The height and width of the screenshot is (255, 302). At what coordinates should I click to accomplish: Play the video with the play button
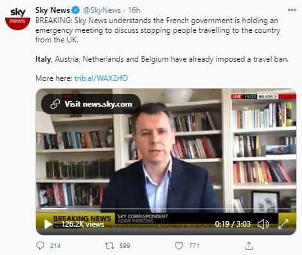click(x=48, y=224)
